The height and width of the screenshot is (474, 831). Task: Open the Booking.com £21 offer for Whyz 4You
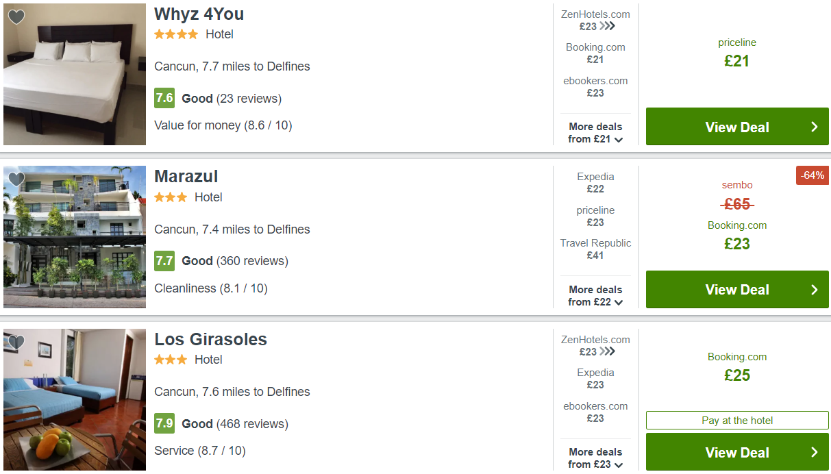pos(595,53)
